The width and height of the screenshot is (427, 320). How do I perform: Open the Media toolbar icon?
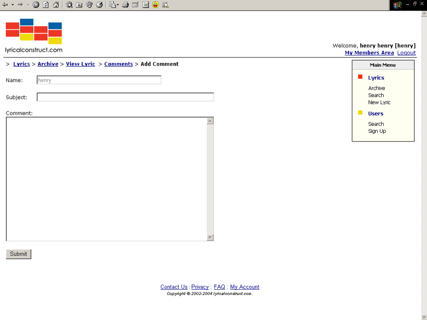(89, 5)
